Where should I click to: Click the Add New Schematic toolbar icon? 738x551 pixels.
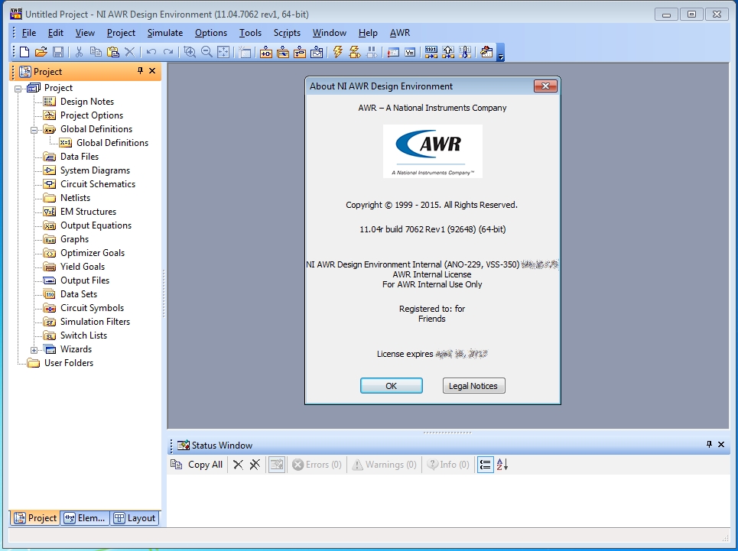(x=266, y=52)
